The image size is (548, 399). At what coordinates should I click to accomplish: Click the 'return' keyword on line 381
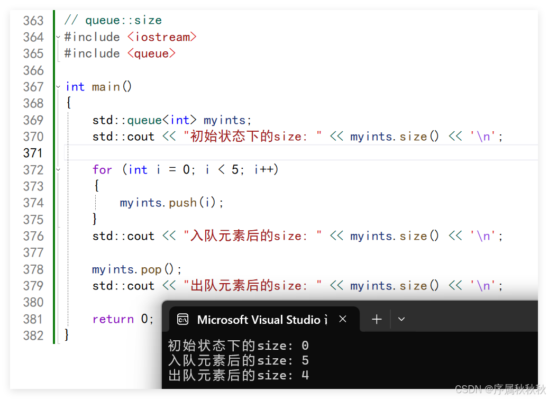[x=113, y=319]
